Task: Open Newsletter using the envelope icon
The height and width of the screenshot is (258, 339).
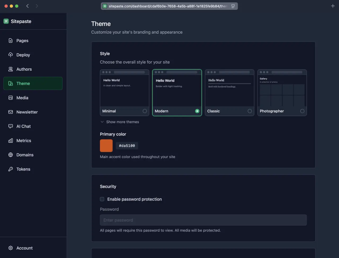Action: click(11, 112)
